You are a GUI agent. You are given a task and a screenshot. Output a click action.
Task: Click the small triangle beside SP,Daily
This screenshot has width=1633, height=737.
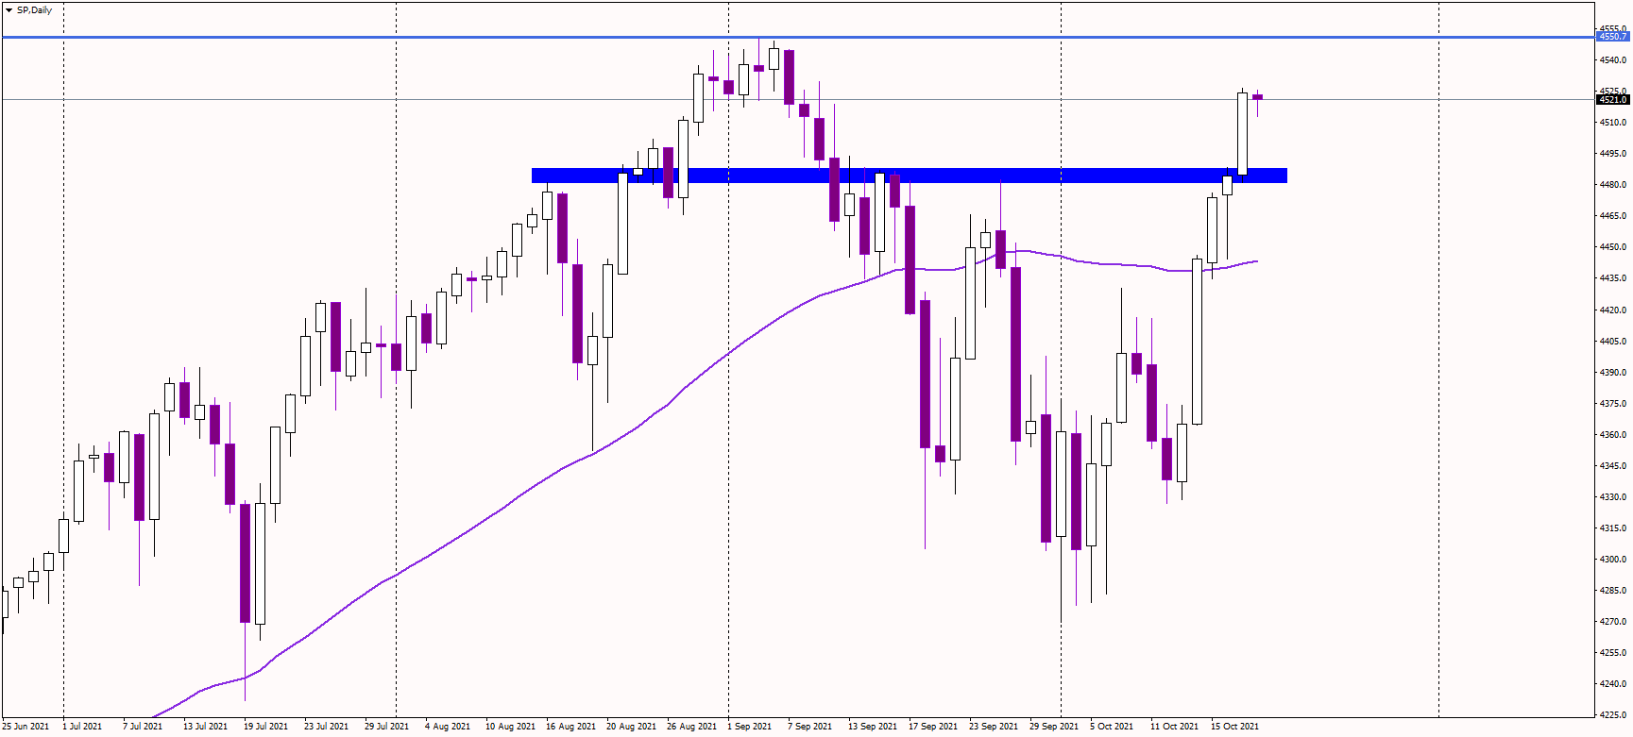click(x=9, y=10)
